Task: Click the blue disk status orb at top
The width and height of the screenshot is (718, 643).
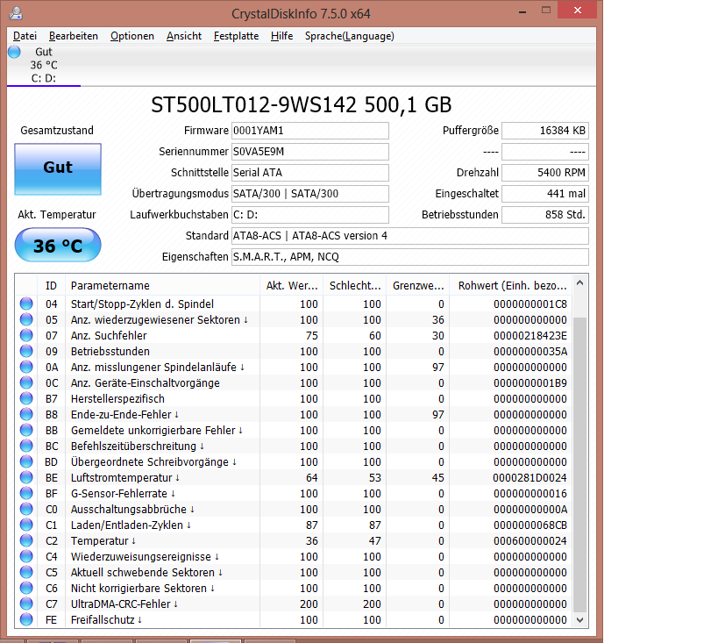Action: coord(14,52)
